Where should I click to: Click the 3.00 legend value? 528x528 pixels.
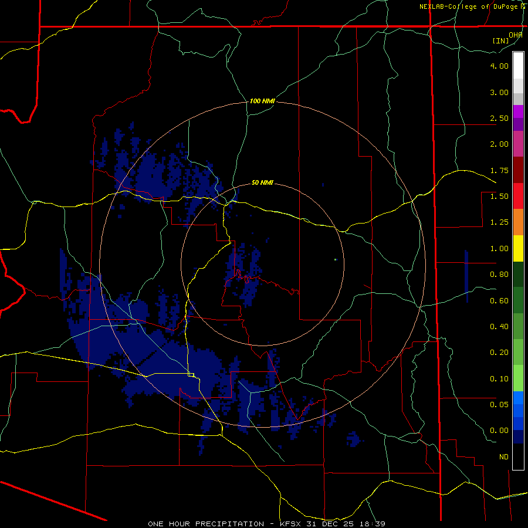pyautogui.click(x=499, y=92)
